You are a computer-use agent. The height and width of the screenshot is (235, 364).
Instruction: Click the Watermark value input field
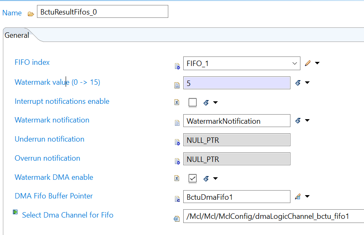tap(237, 83)
